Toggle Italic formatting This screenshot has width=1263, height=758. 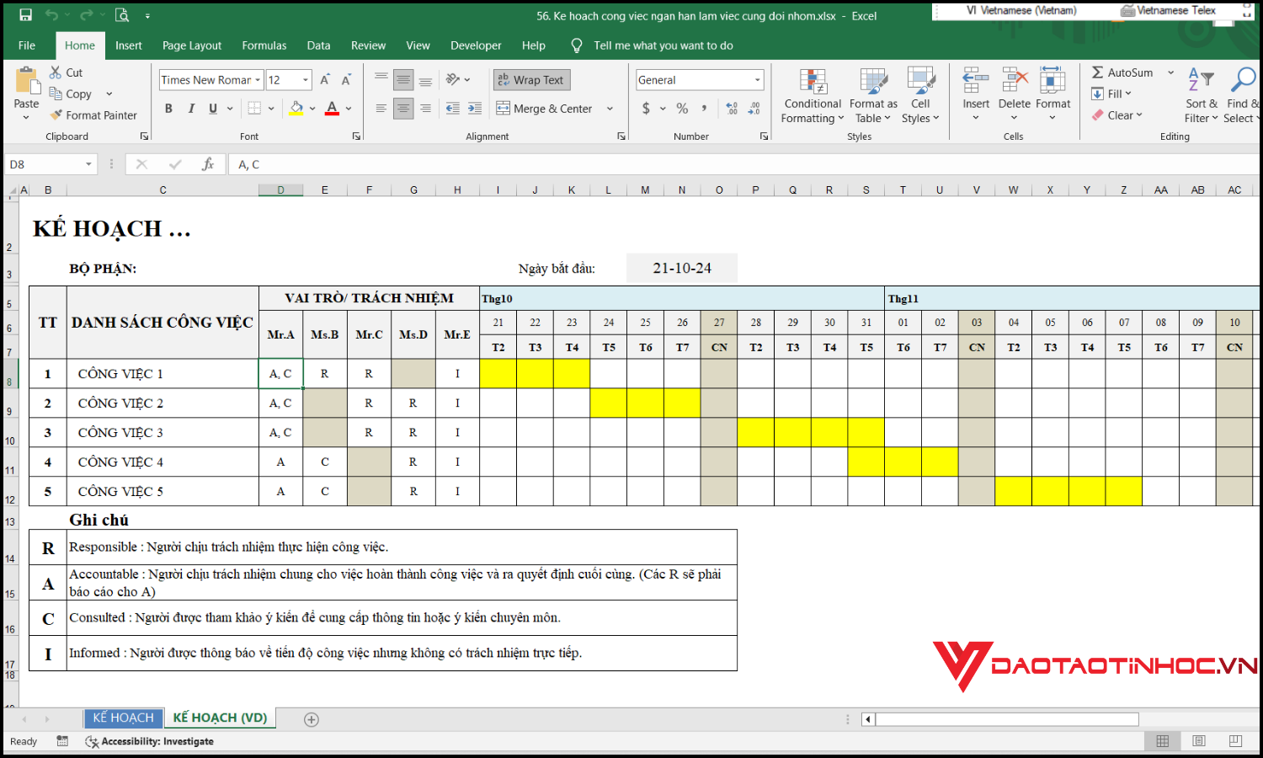(191, 109)
